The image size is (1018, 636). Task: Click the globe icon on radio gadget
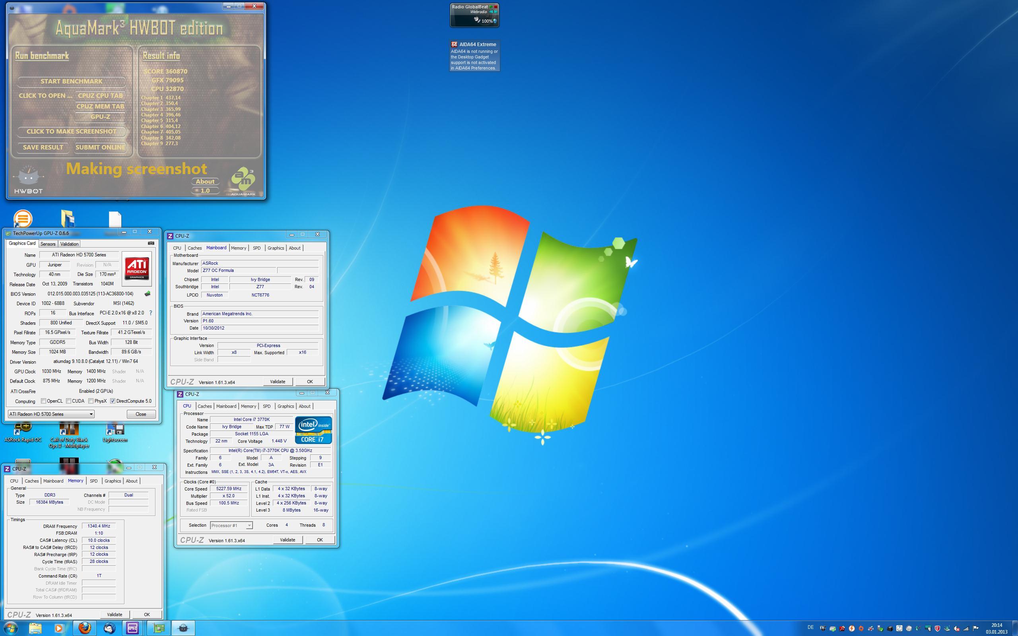[495, 21]
